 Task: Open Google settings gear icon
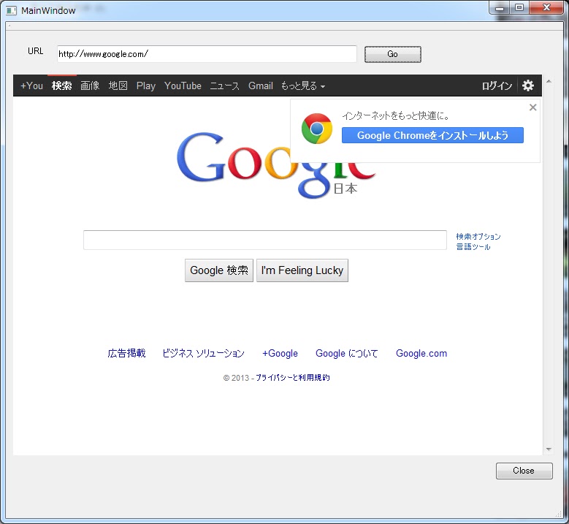527,86
